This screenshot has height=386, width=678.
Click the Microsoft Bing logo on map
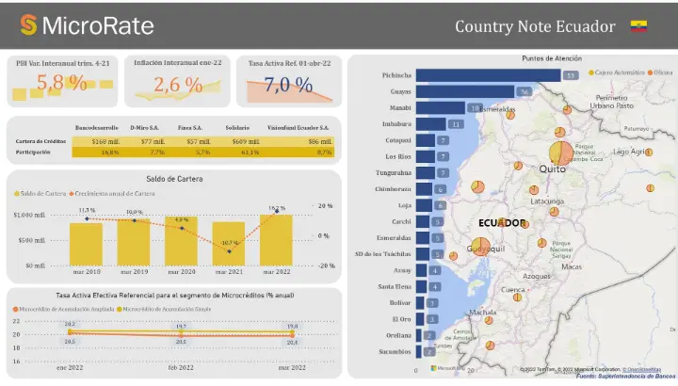[x=443, y=368]
